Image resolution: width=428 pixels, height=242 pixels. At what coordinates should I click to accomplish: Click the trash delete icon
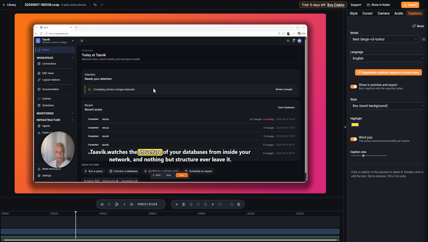coord(191,204)
